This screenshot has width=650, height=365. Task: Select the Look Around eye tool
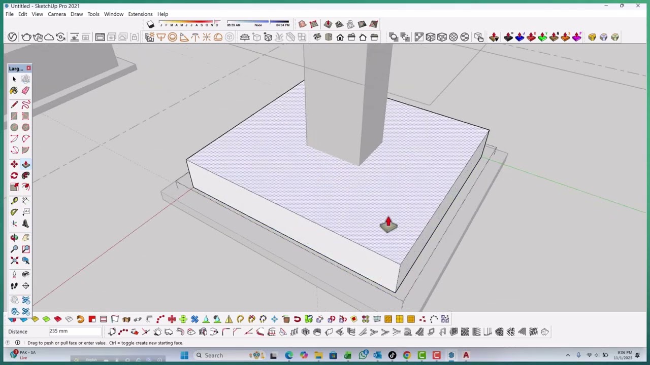click(25, 274)
